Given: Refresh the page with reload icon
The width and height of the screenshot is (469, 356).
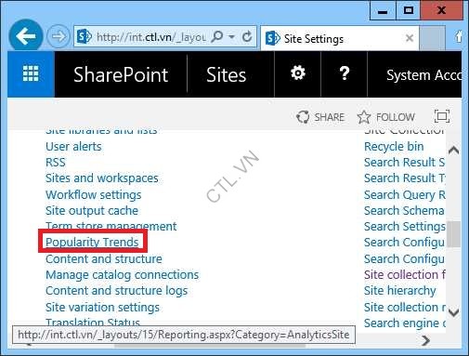Looking at the screenshot, I should coord(247,37).
